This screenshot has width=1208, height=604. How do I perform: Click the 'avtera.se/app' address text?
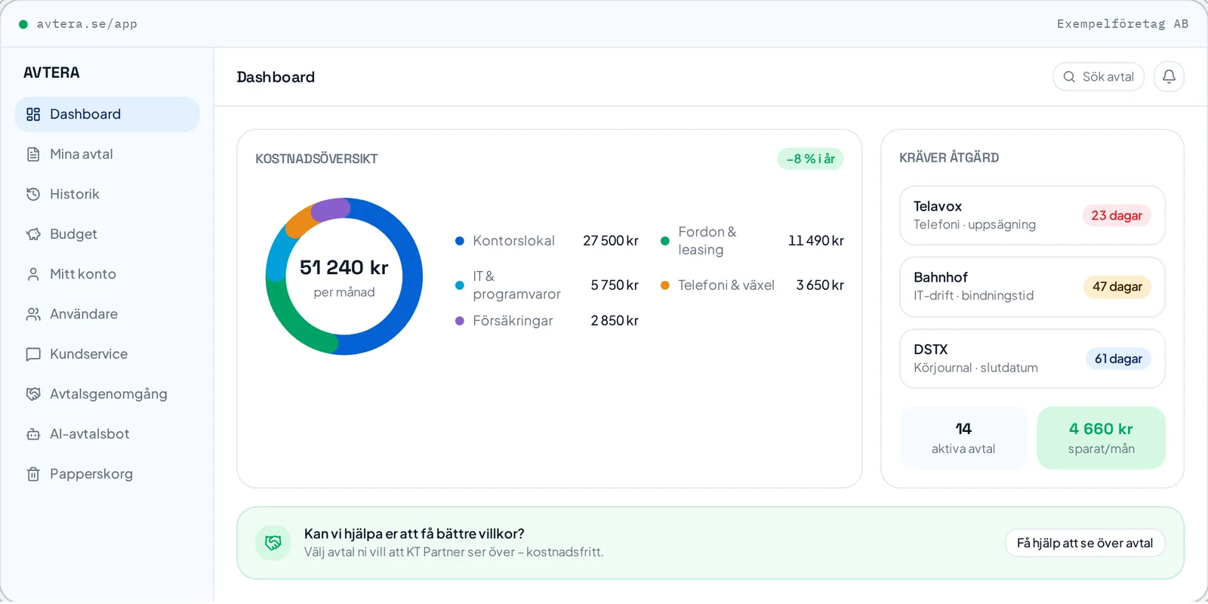click(x=87, y=24)
